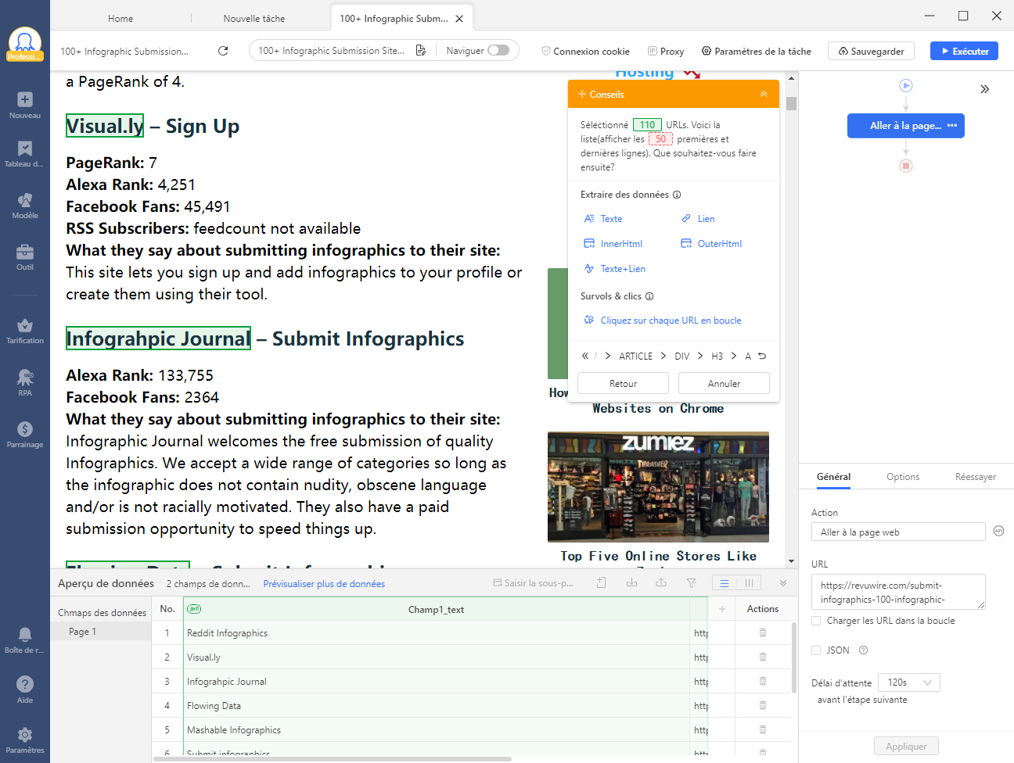This screenshot has width=1014, height=763.
Task: Add a new field column with plus
Action: 721,609
